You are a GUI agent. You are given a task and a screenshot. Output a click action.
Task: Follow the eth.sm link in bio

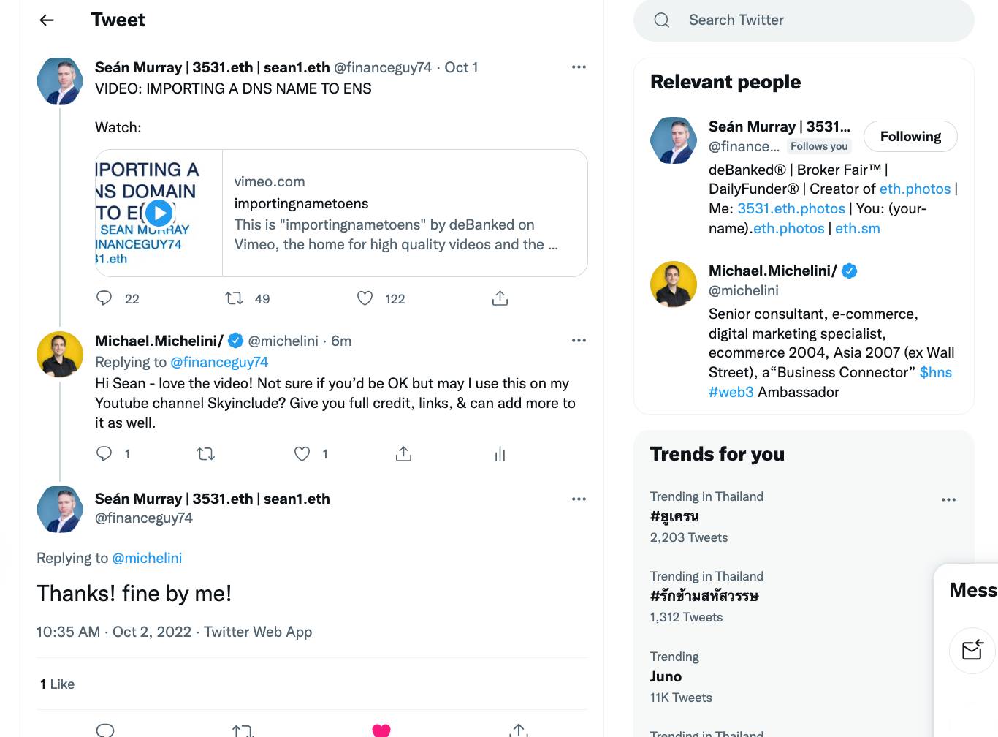(x=857, y=229)
